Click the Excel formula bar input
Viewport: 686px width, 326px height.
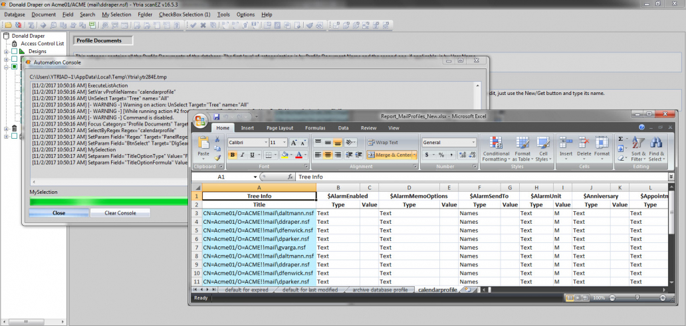pos(481,177)
